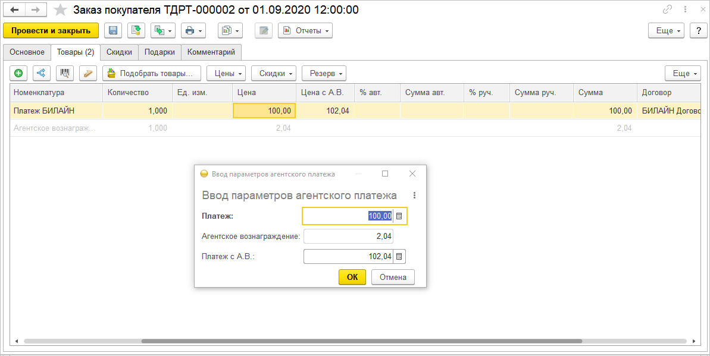Viewport: 710px width, 356px height.
Task: Select the Платеж БИЛАЙН row cell
Action: 56,111
